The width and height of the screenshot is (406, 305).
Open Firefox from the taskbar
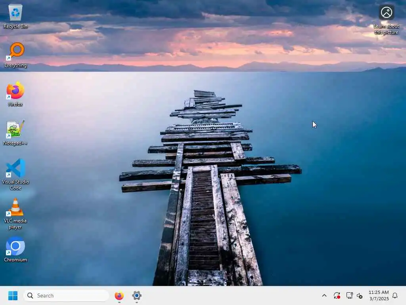[119, 295]
